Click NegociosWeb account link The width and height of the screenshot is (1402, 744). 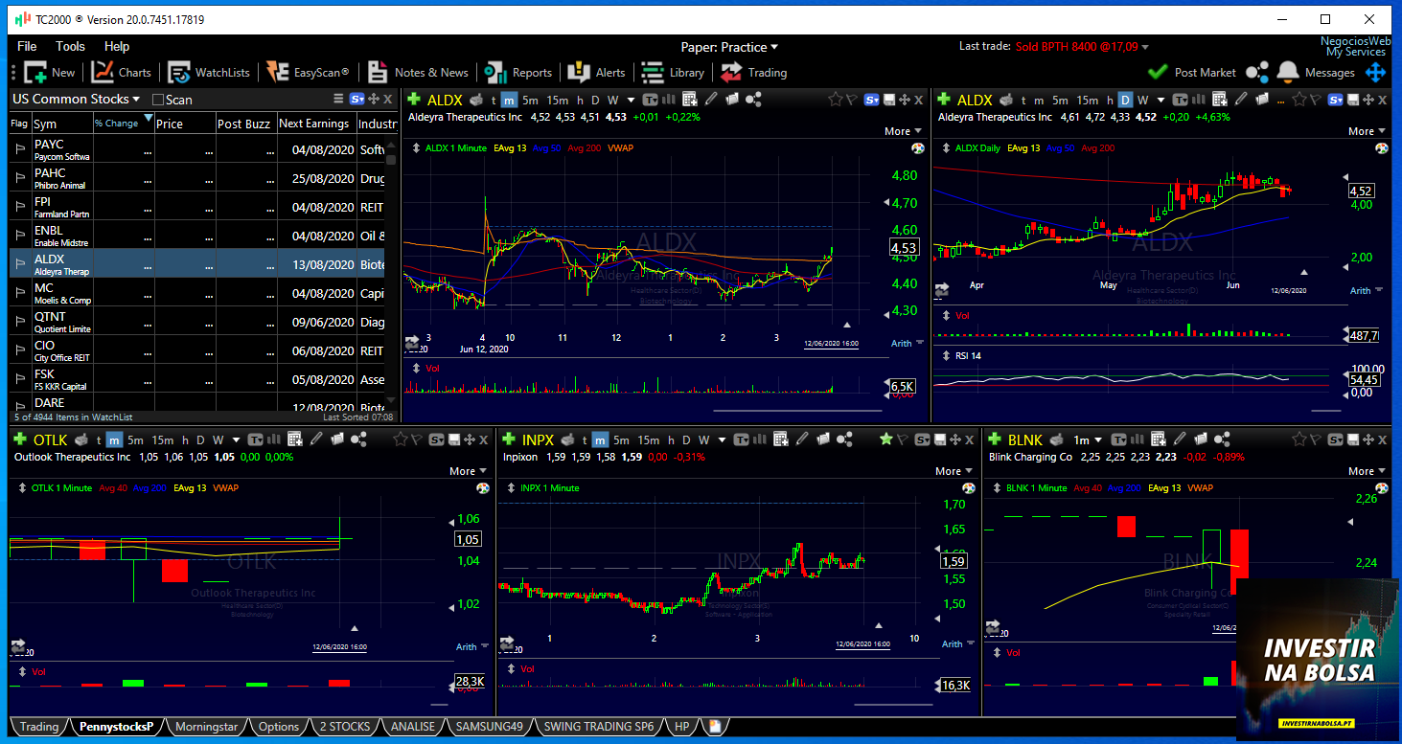click(1355, 41)
